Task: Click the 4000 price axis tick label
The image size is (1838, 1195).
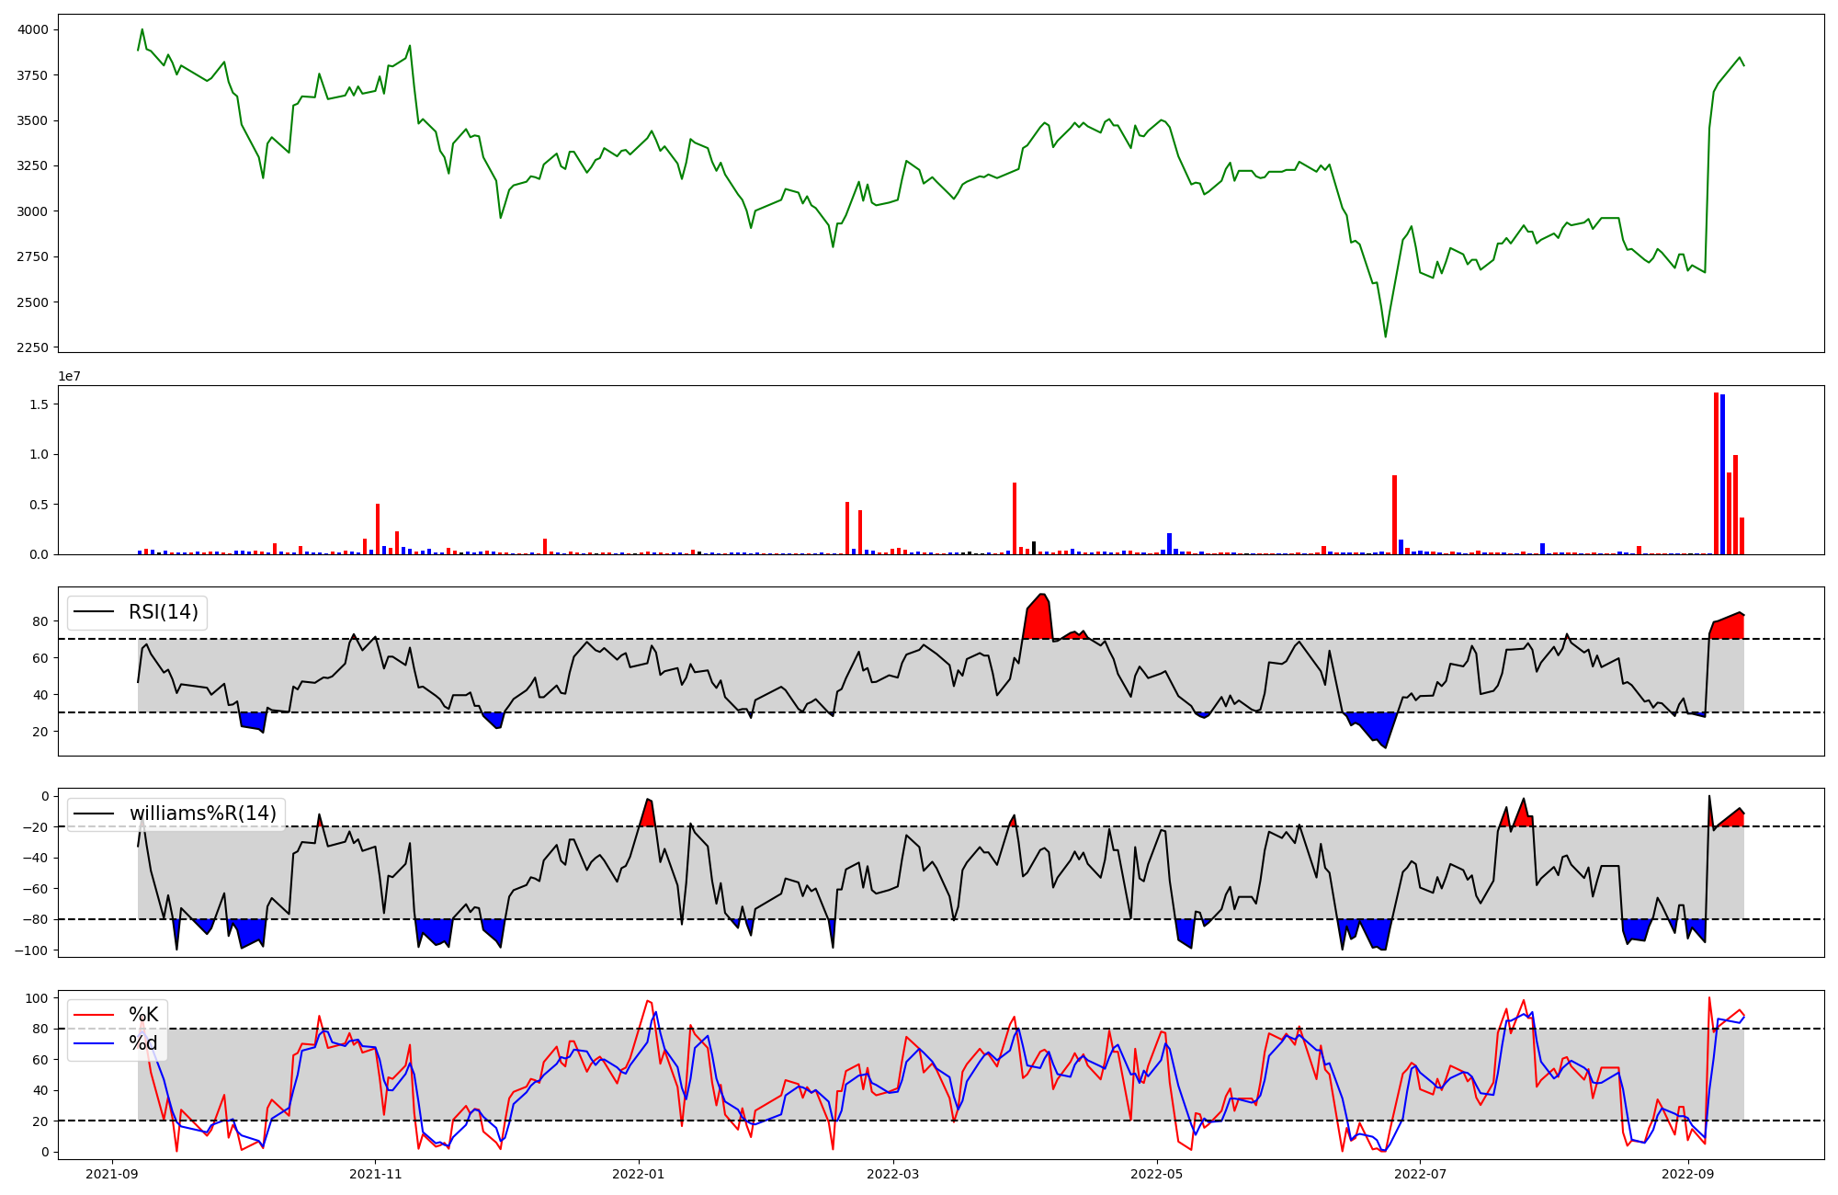Action: pos(32,29)
